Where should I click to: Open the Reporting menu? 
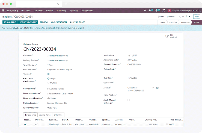tap(73, 11)
